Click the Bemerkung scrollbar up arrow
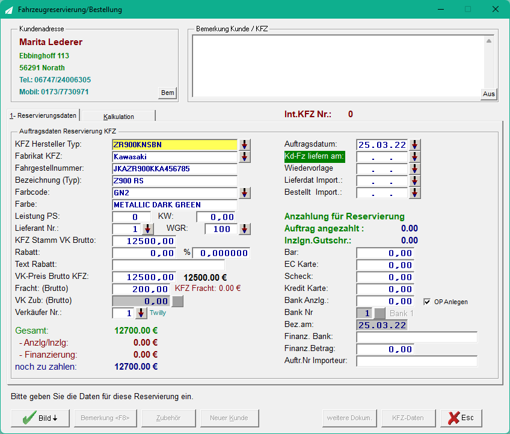 pyautogui.click(x=489, y=41)
